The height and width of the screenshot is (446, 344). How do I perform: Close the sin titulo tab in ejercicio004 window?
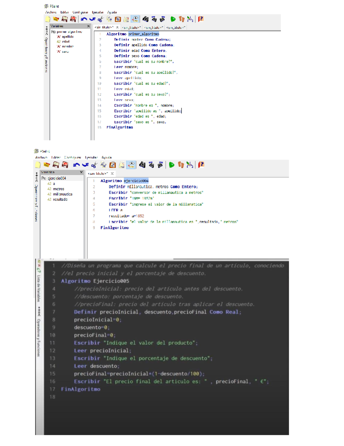(x=112, y=173)
